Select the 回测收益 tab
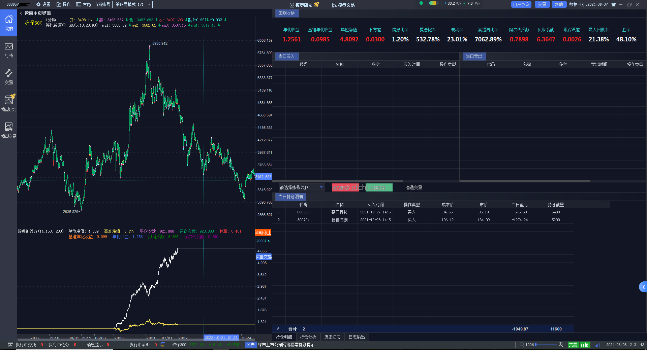Viewport: 647px width, 350px height. click(x=287, y=13)
